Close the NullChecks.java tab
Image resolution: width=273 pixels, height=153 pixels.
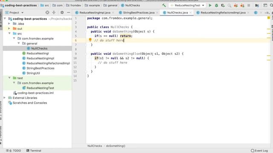click(x=191, y=12)
